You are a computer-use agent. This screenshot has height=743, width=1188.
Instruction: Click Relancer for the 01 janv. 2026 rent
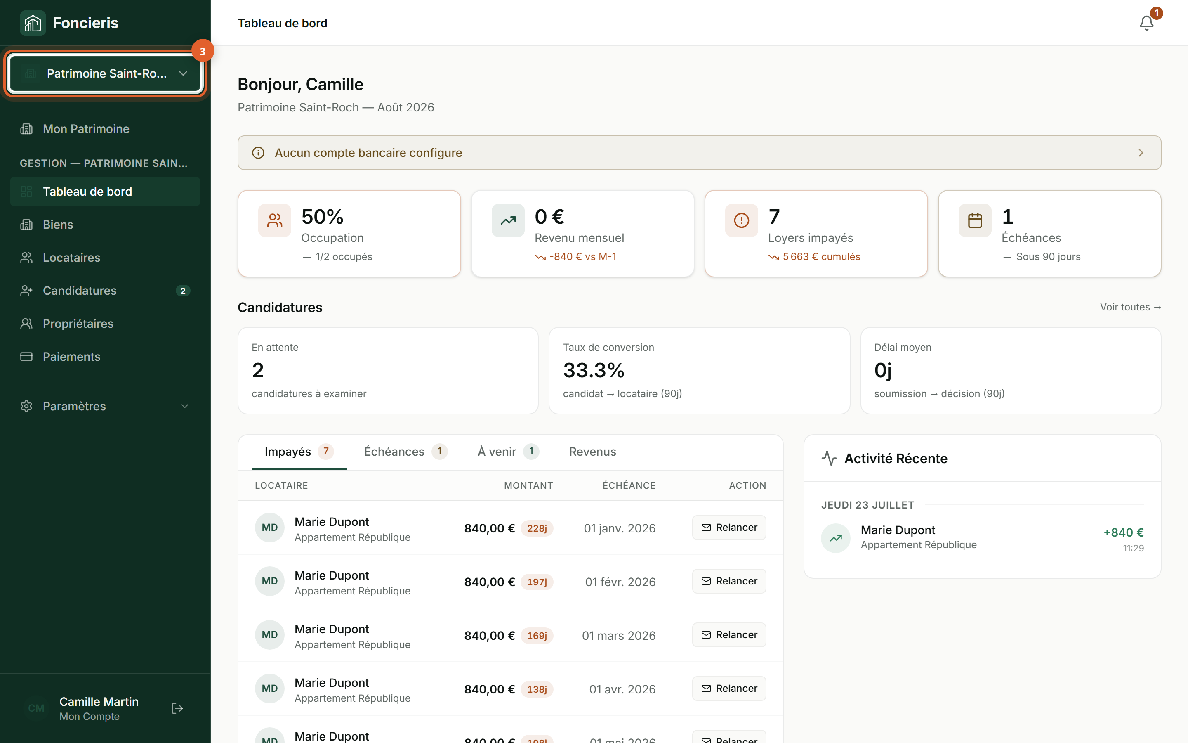click(729, 527)
